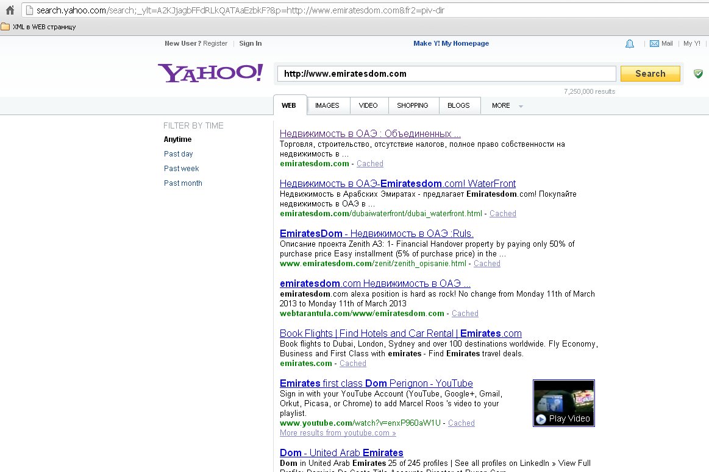Switch to the WEB tab

point(289,105)
